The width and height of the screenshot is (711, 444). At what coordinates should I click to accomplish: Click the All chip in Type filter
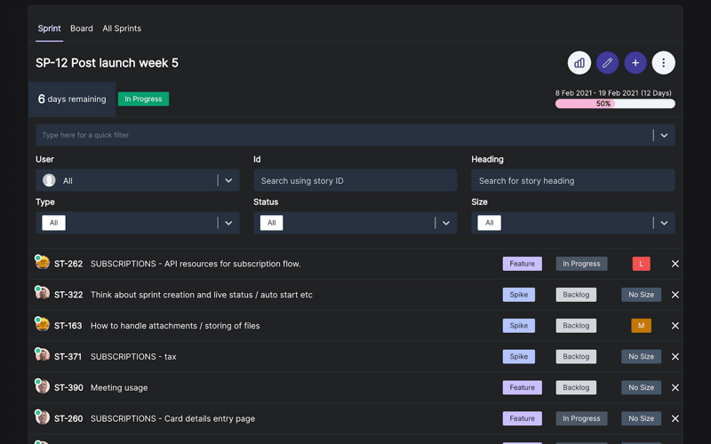53,223
